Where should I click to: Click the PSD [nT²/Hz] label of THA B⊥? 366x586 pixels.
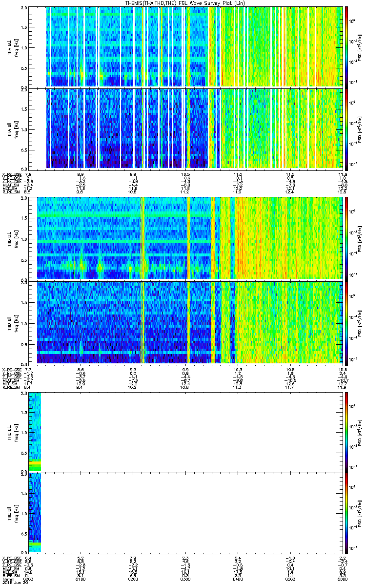pyautogui.click(x=360, y=47)
